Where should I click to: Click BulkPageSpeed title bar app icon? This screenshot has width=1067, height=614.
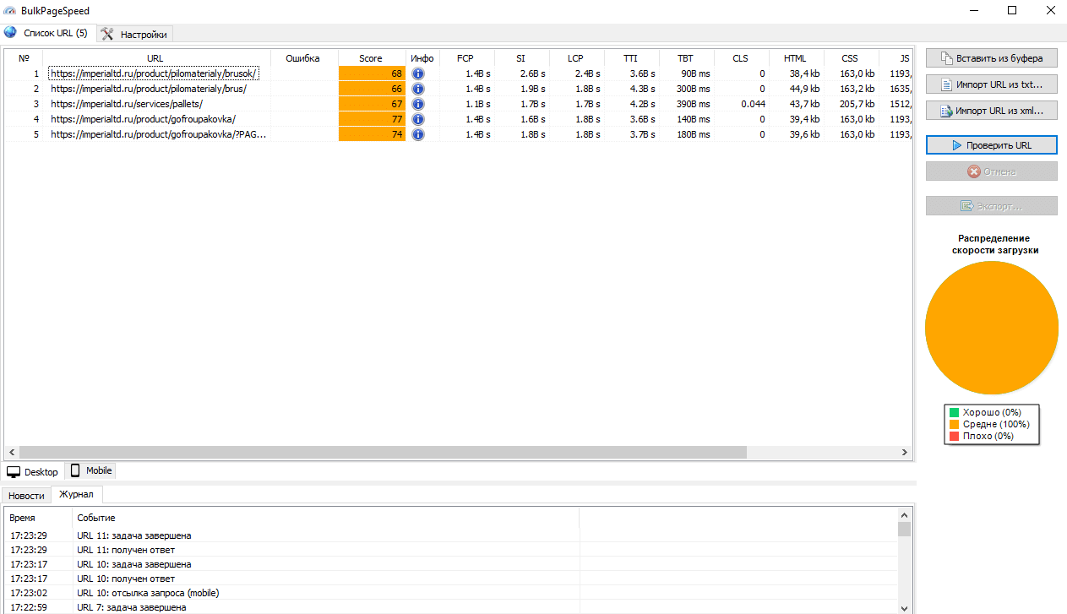9,11
